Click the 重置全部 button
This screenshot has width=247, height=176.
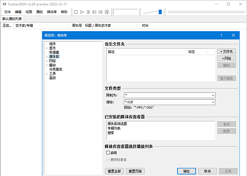point(114,171)
